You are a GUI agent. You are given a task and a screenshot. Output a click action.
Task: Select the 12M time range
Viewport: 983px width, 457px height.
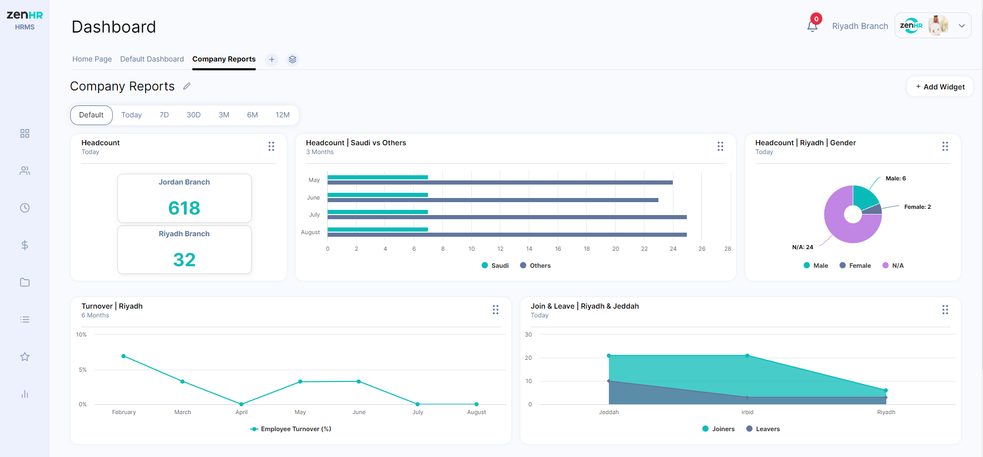[x=283, y=115]
